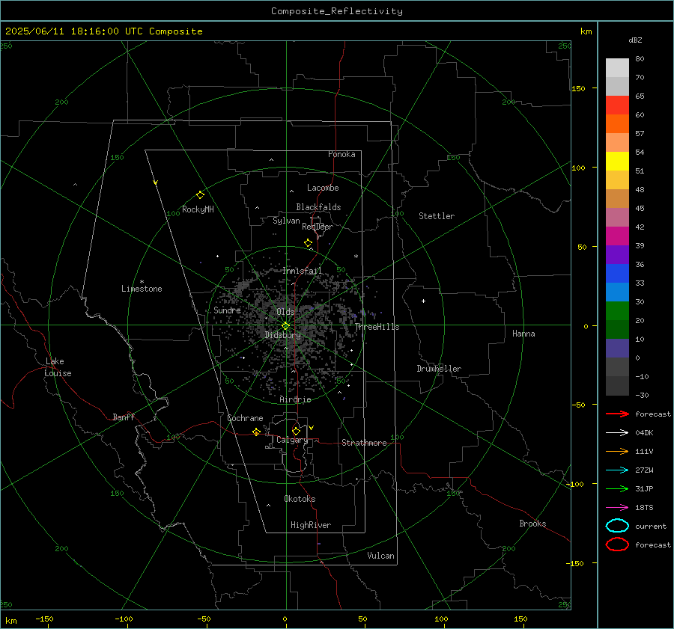Select the 70–80 dBZ lightest gray swatch
Image resolution: width=674 pixels, height=629 pixels.
pos(617,68)
